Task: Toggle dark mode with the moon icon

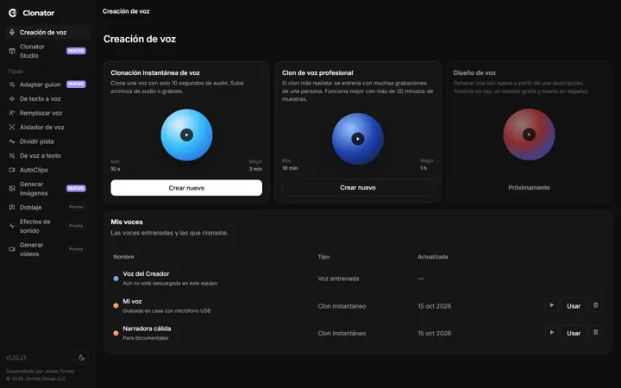Action: pyautogui.click(x=82, y=358)
